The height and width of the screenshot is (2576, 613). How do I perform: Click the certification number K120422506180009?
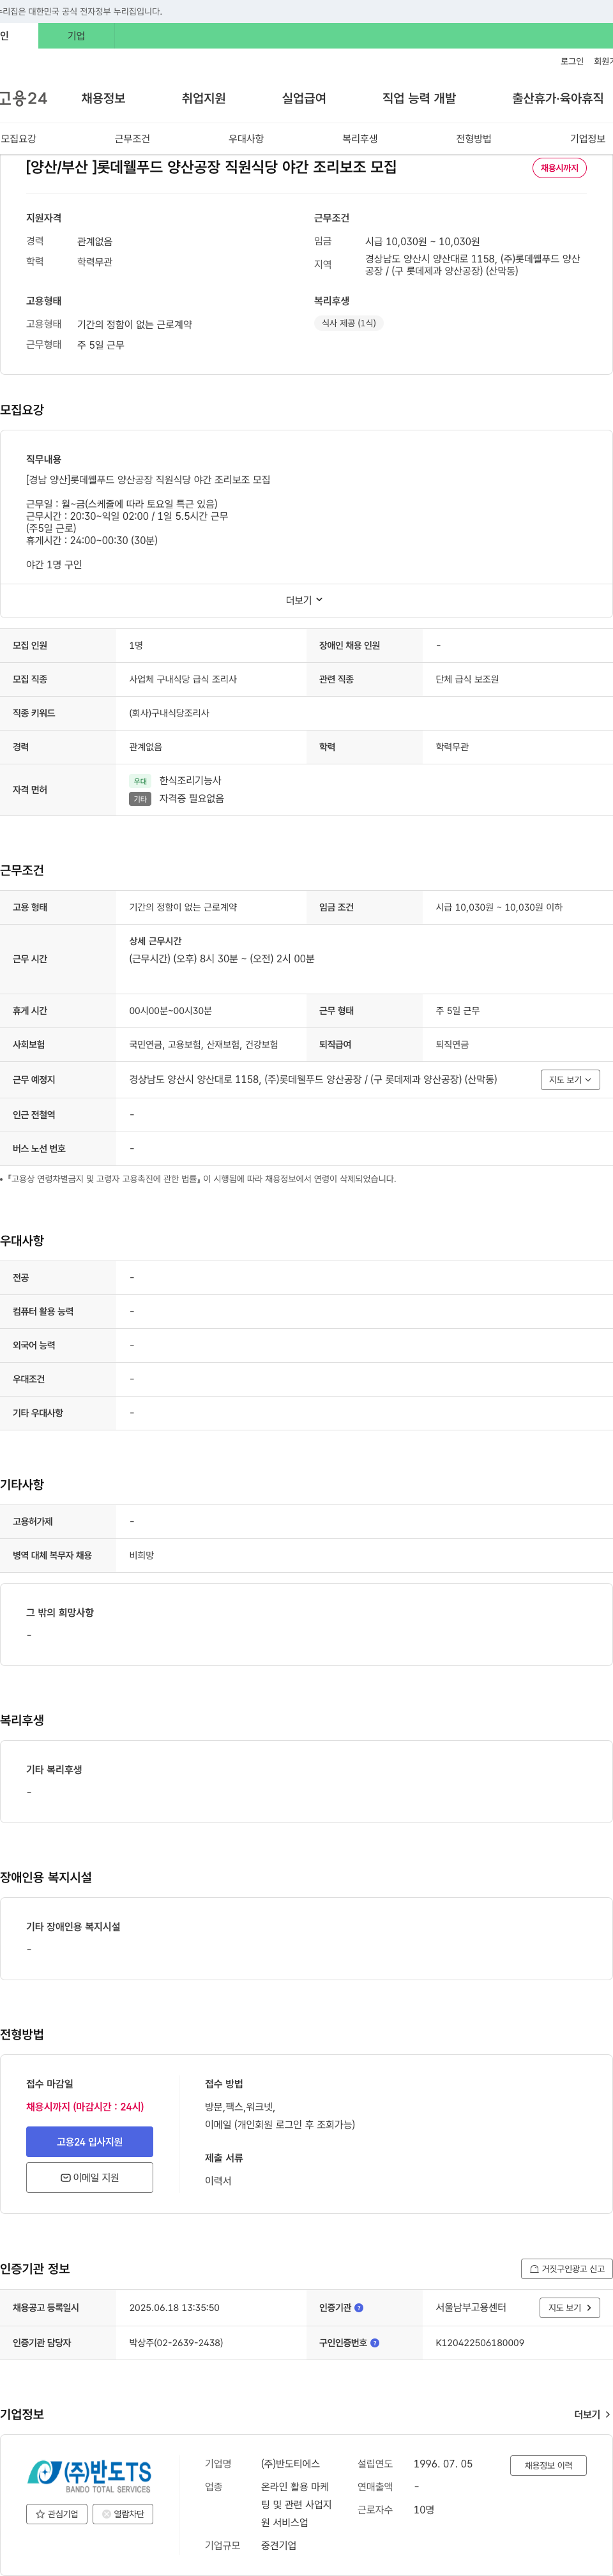click(480, 2342)
